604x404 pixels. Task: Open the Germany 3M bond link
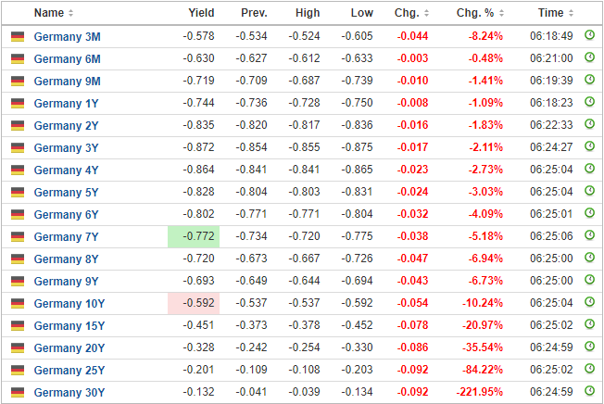[x=67, y=36]
